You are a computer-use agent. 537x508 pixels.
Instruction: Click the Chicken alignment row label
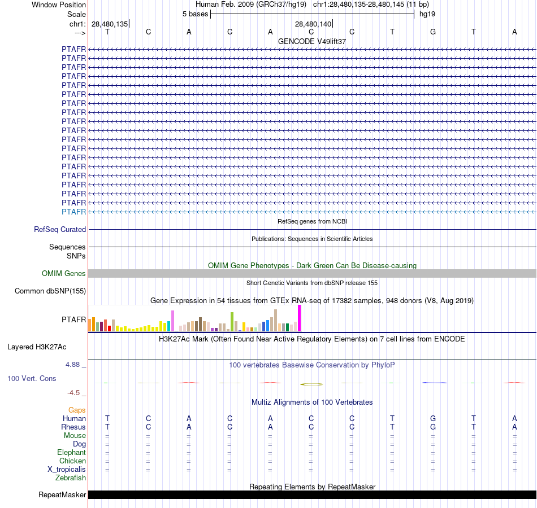coord(72,461)
